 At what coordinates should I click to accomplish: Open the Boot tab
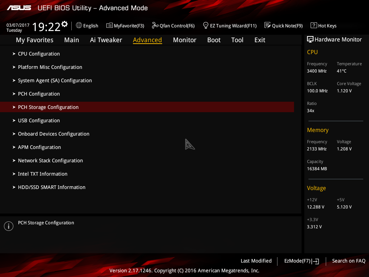pyautogui.click(x=214, y=40)
